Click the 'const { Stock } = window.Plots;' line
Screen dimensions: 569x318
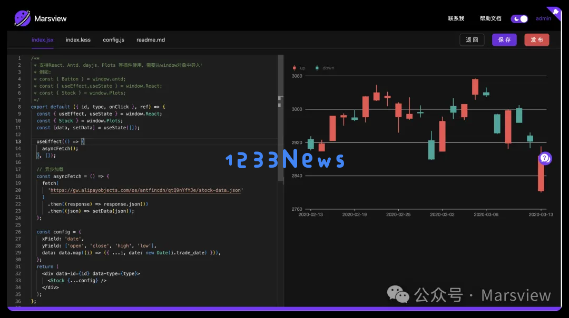pos(80,120)
